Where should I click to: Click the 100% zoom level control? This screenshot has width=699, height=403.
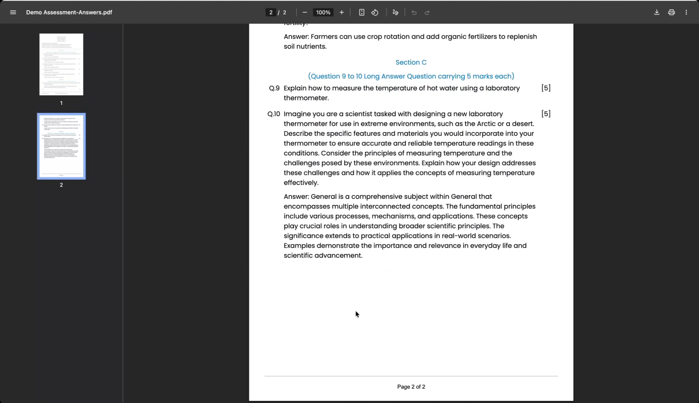click(x=323, y=12)
